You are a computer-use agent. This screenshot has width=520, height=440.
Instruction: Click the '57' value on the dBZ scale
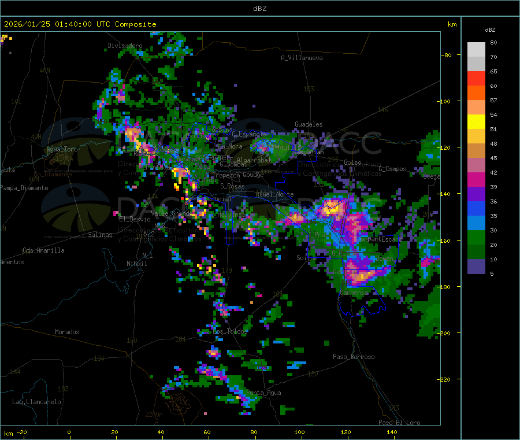[493, 100]
